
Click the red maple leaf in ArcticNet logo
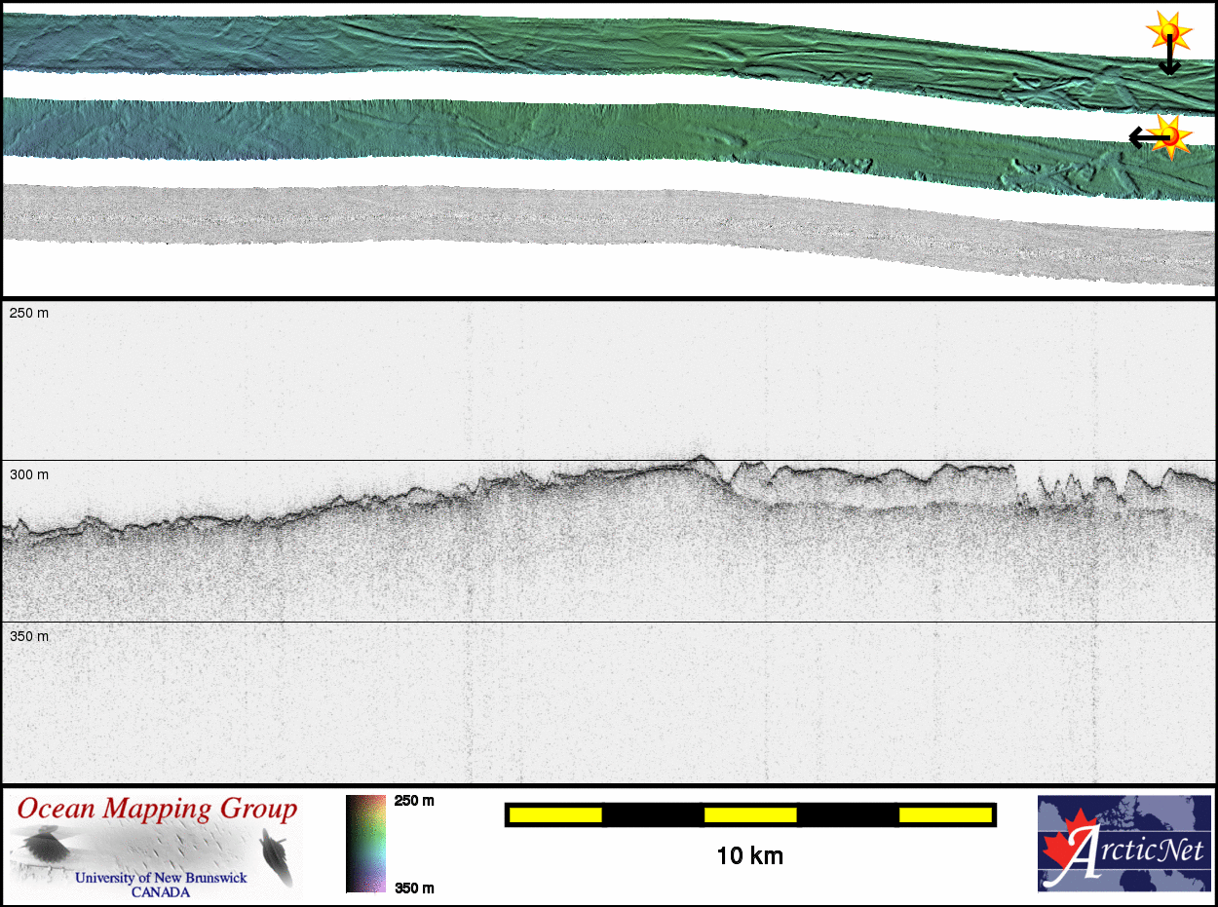pyautogui.click(x=1064, y=846)
